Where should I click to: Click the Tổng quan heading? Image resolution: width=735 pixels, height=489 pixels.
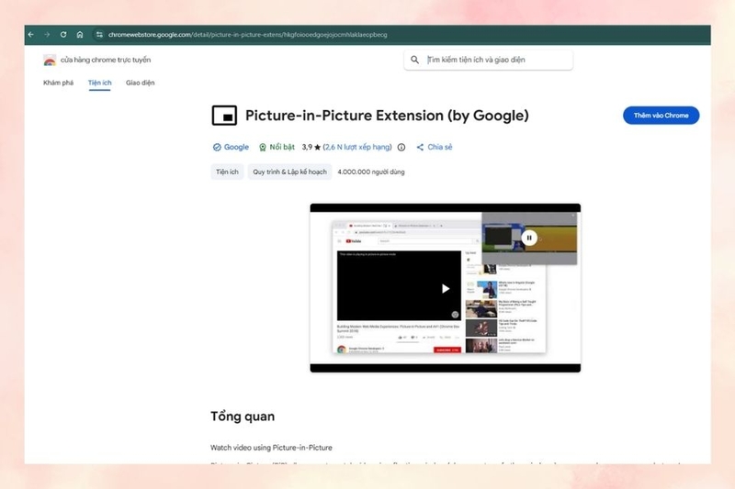243,416
